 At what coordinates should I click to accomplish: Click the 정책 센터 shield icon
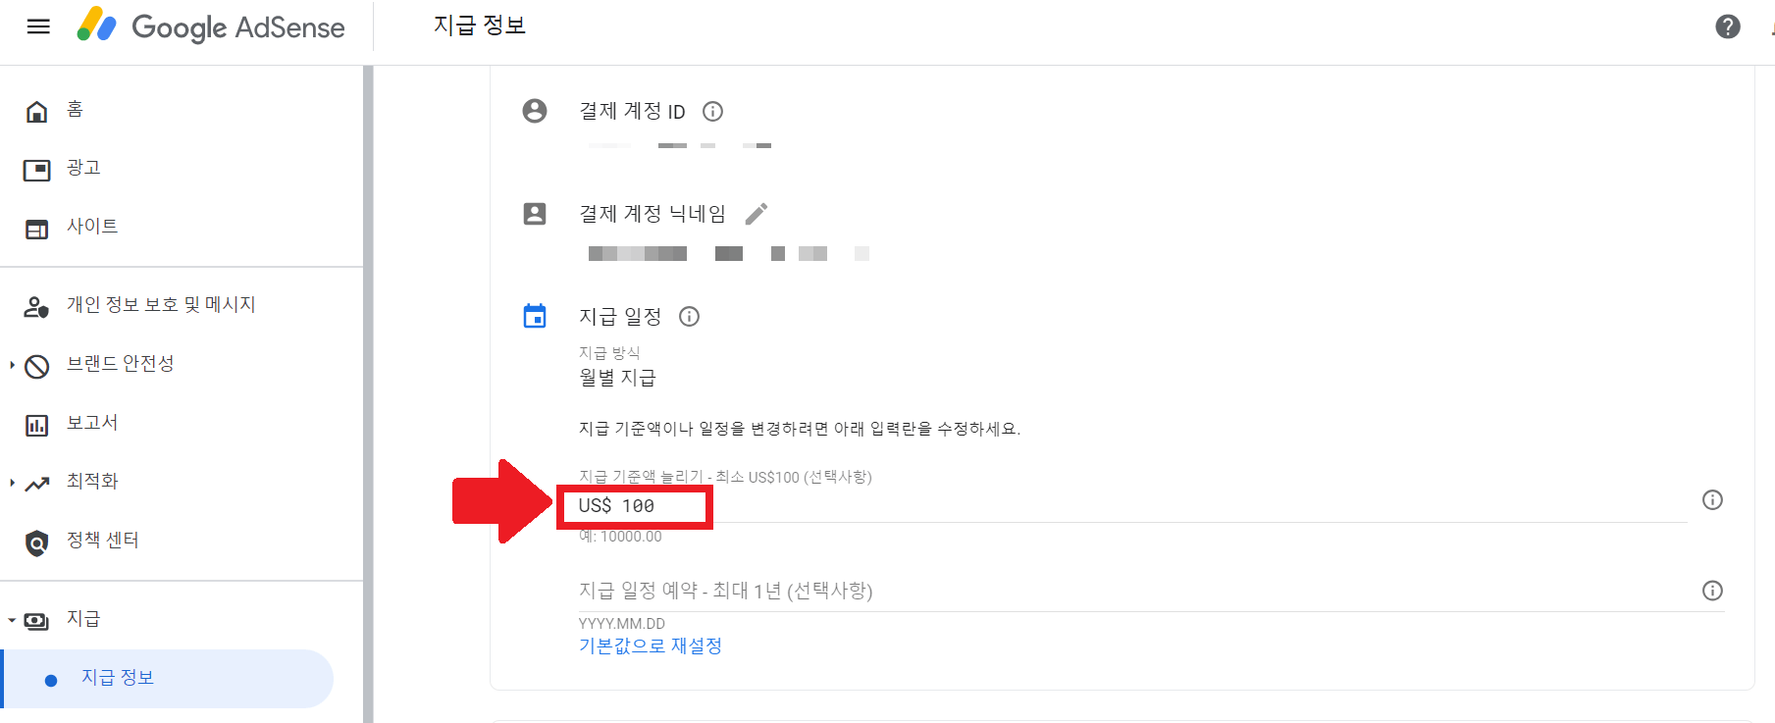tap(36, 541)
